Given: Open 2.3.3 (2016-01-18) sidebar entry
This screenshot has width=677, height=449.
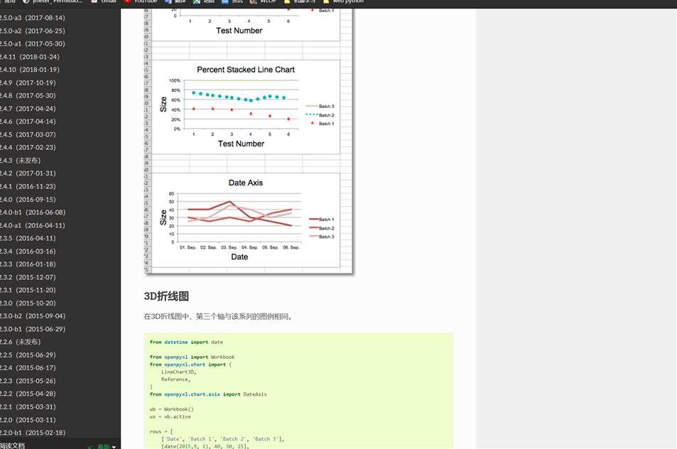Looking at the screenshot, I should coord(28,264).
